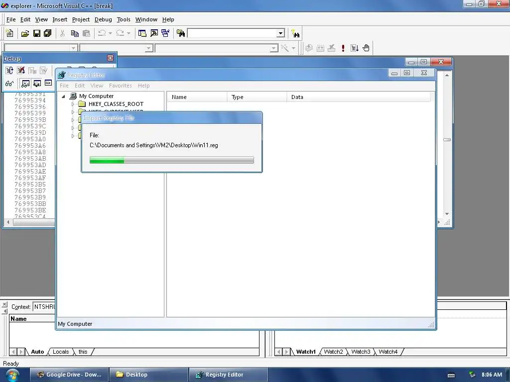Click the Find text input field
The image size is (510, 382).
232,33
